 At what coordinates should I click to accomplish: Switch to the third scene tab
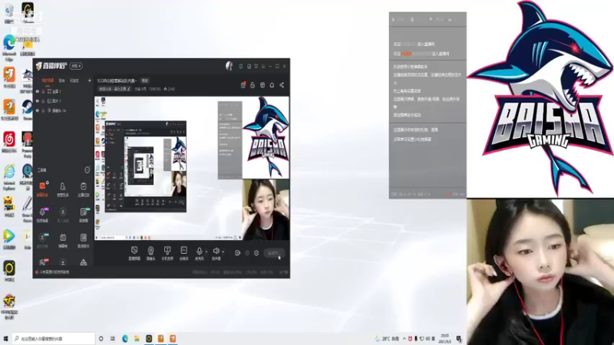pos(74,80)
